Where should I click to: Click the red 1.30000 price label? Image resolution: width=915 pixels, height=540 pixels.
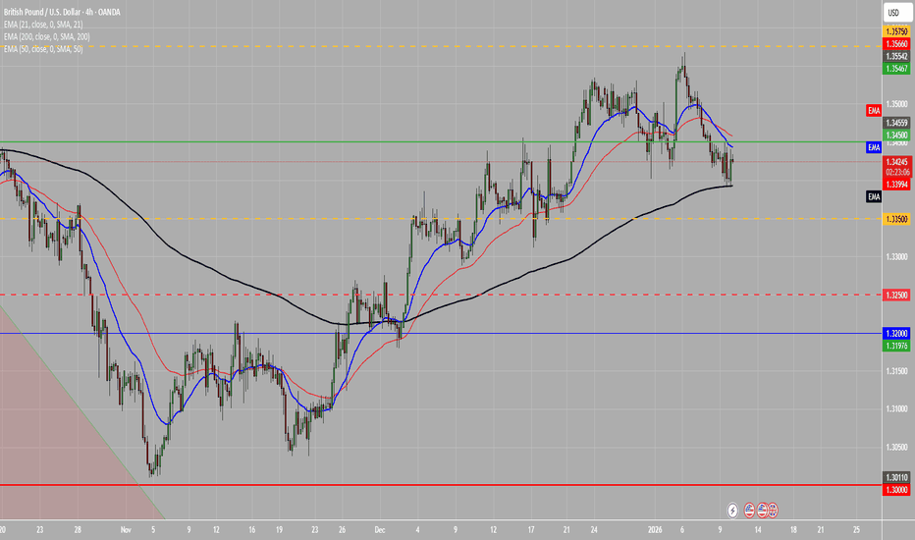point(896,486)
